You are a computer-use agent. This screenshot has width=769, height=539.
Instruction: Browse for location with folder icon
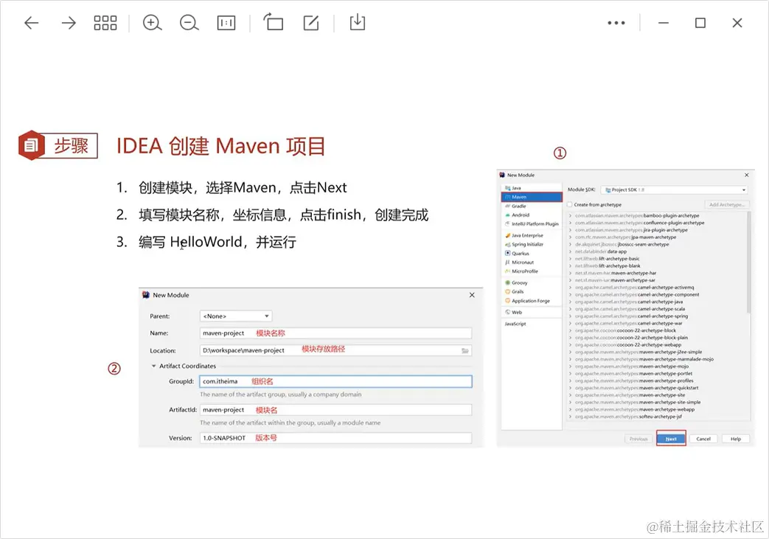(465, 351)
